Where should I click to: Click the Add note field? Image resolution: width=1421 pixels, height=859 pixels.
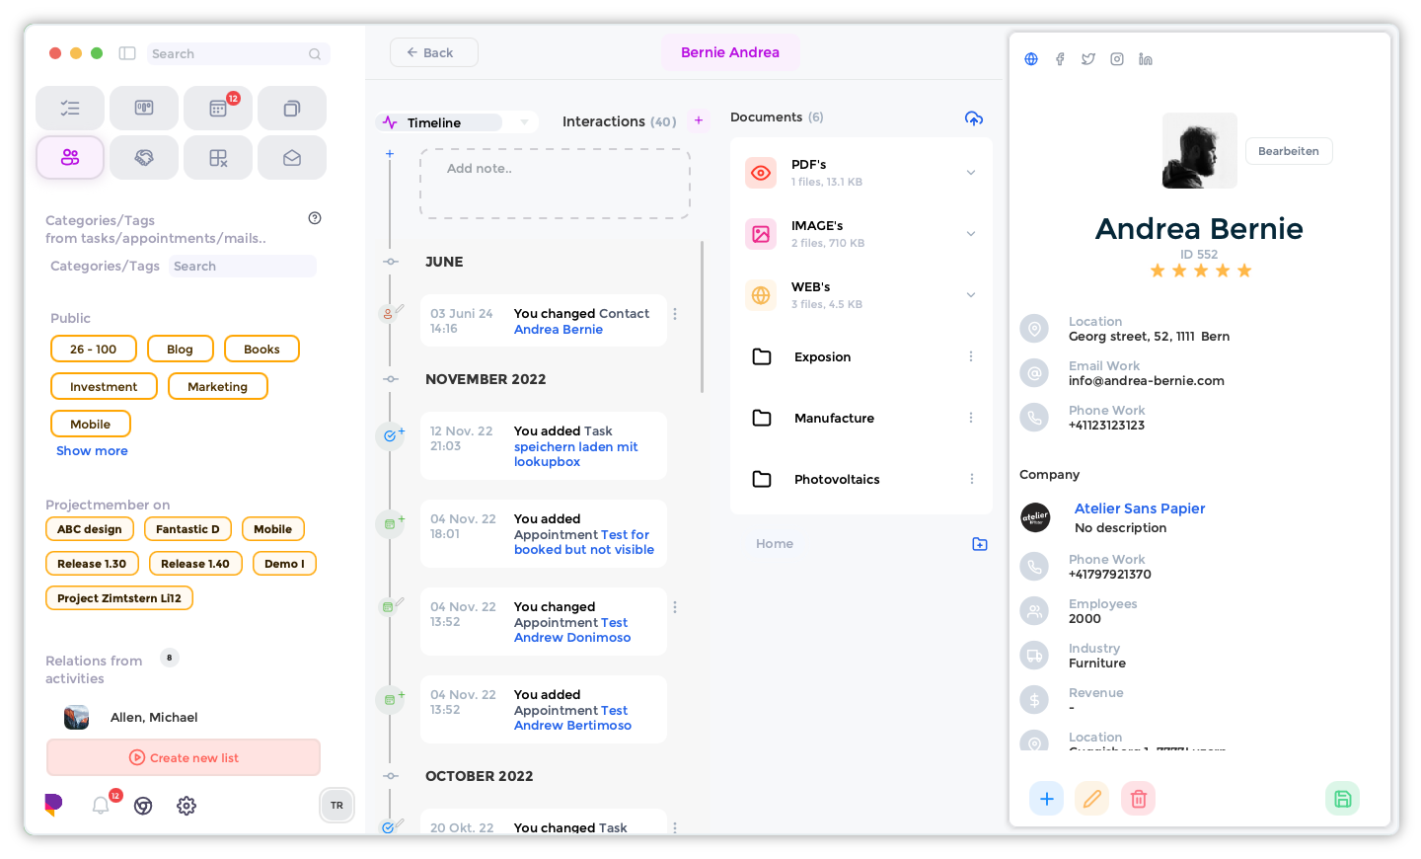coord(555,184)
